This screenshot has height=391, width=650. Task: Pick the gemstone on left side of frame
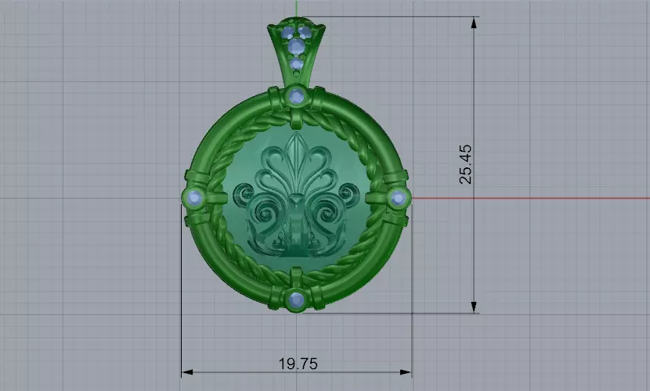(194, 198)
